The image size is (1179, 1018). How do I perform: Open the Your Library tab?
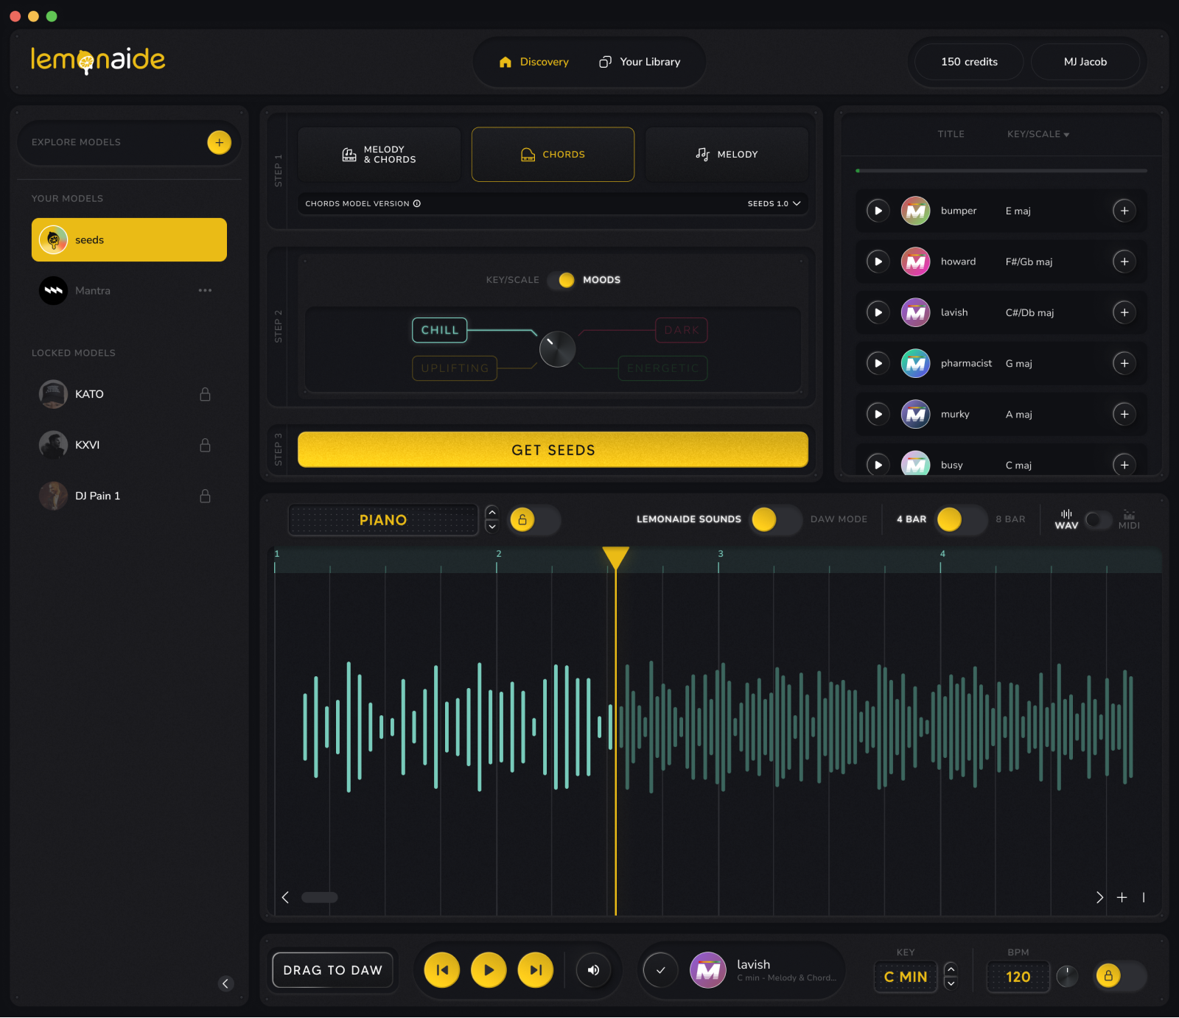[640, 62]
